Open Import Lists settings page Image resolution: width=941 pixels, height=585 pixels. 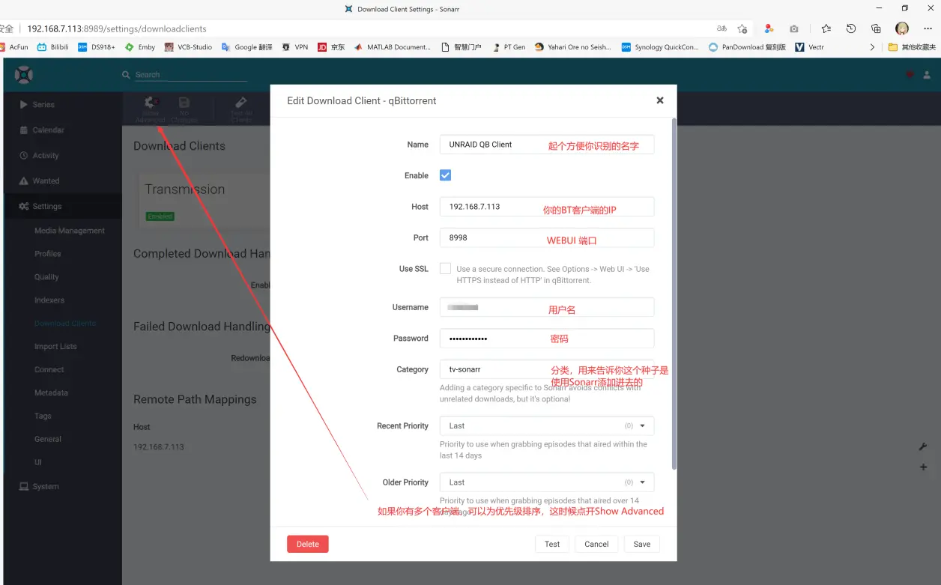pyautogui.click(x=55, y=347)
